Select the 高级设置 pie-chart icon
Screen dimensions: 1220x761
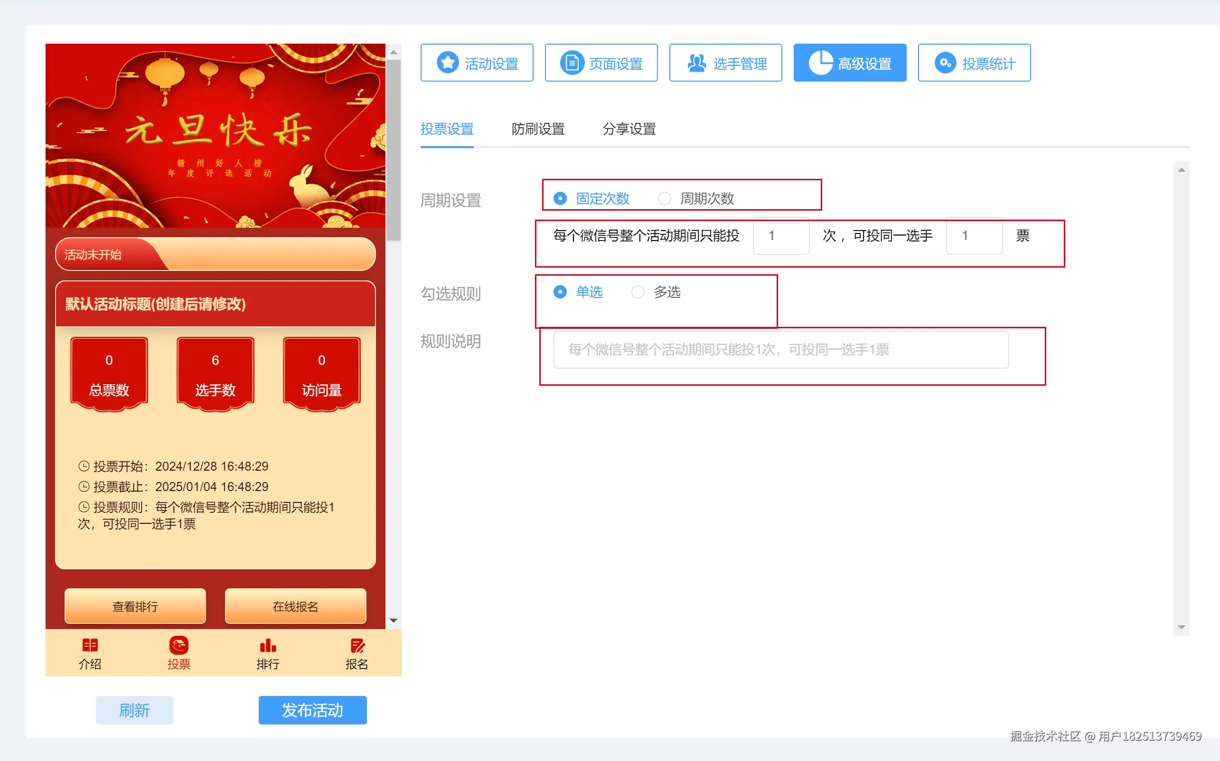tap(822, 63)
